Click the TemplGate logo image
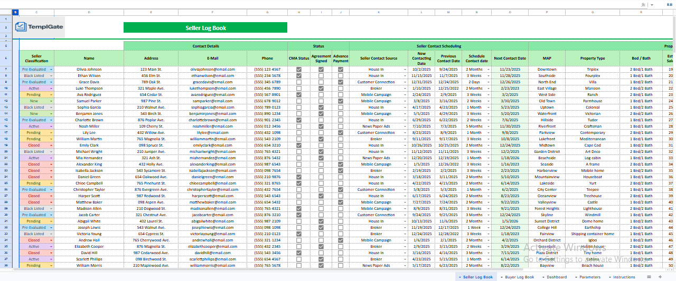This screenshot has width=676, height=281. (x=39, y=27)
